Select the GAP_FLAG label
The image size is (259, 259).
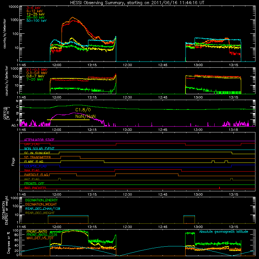coord(32,144)
